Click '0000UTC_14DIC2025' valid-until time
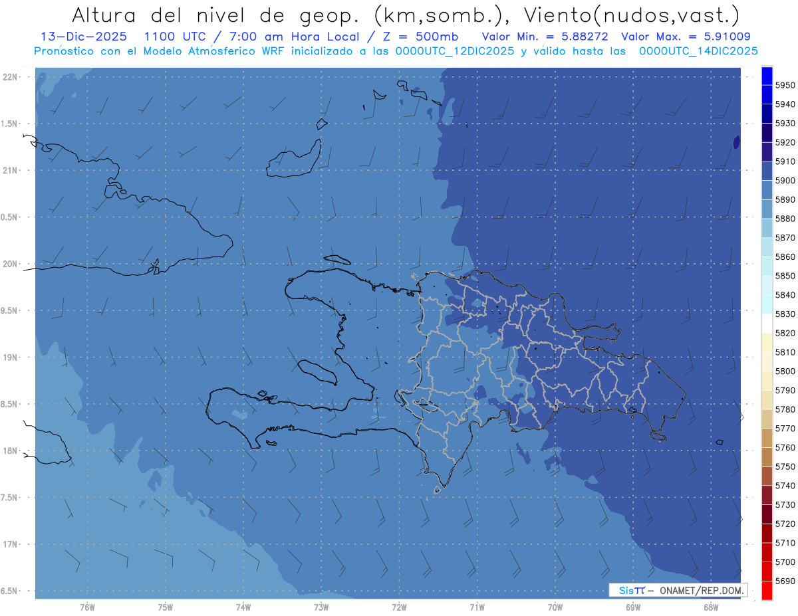The height and width of the screenshot is (616, 798). pyautogui.click(x=698, y=51)
